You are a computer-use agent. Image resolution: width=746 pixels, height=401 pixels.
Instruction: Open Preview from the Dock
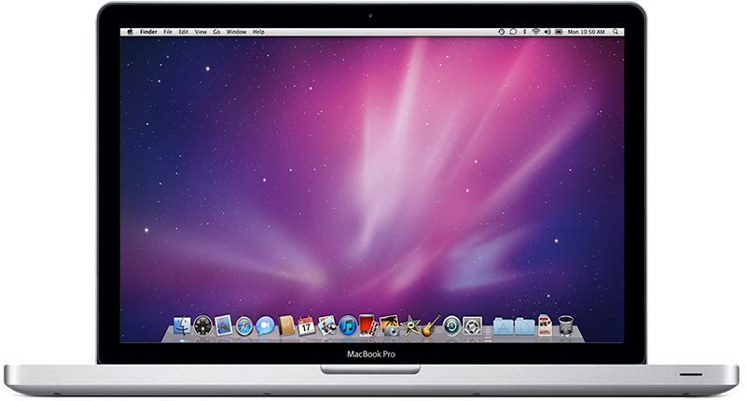click(327, 325)
